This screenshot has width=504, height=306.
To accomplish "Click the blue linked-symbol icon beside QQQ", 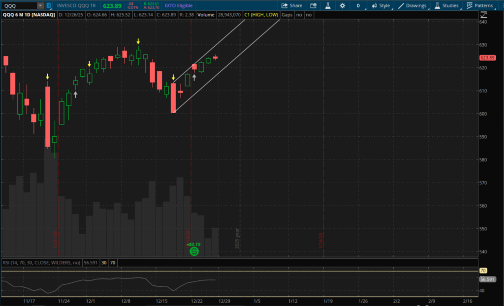I will pos(48,5).
